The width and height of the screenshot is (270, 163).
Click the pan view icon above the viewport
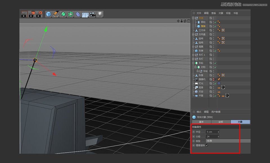tap(178, 21)
